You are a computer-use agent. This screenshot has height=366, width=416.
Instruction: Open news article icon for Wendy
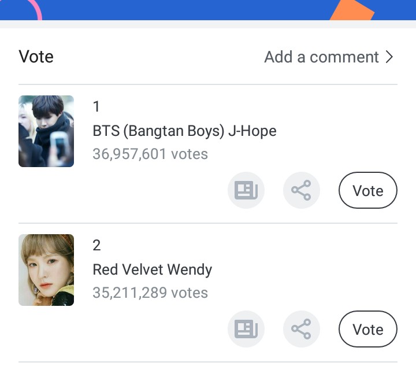click(246, 329)
